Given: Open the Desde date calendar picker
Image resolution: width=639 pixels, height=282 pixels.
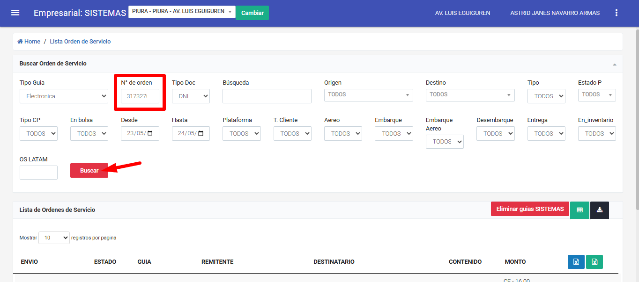Looking at the screenshot, I should (x=150, y=133).
